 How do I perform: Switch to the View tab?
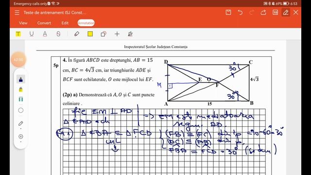tap(23, 23)
